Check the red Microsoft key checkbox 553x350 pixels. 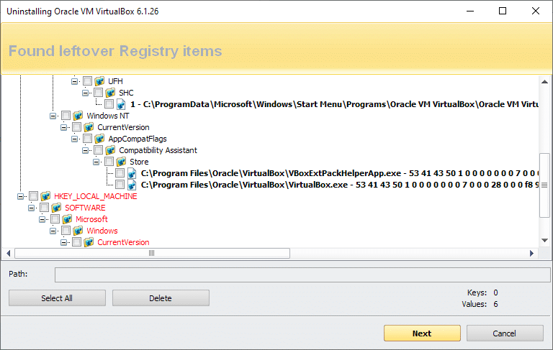pyautogui.click(x=55, y=219)
